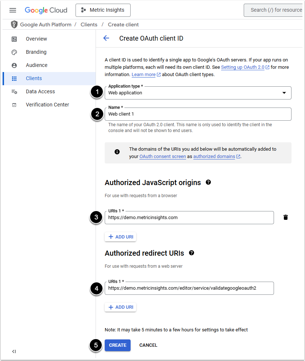Click the Google Auth Platform shield icon
This screenshot has width=305, height=361.
pyautogui.click(x=14, y=25)
